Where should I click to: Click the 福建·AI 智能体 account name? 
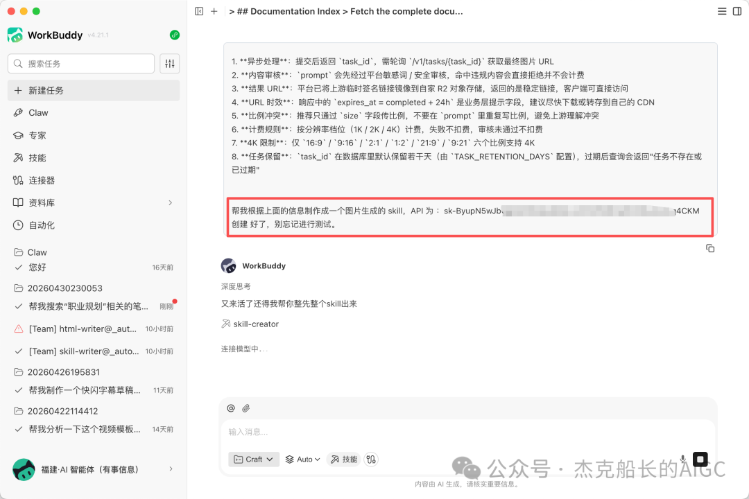(89, 469)
